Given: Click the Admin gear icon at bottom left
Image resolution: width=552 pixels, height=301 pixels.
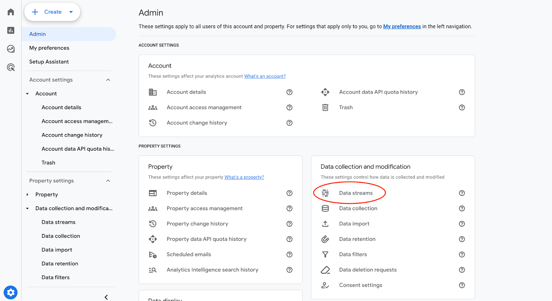Looking at the screenshot, I should [11, 292].
